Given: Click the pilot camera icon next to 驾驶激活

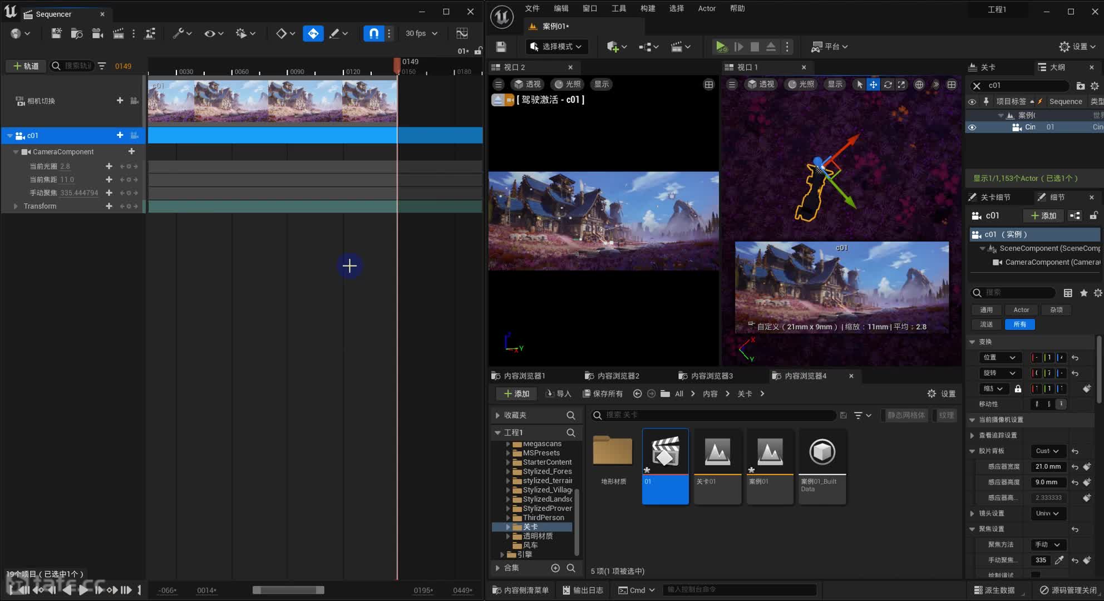Looking at the screenshot, I should click(509, 100).
